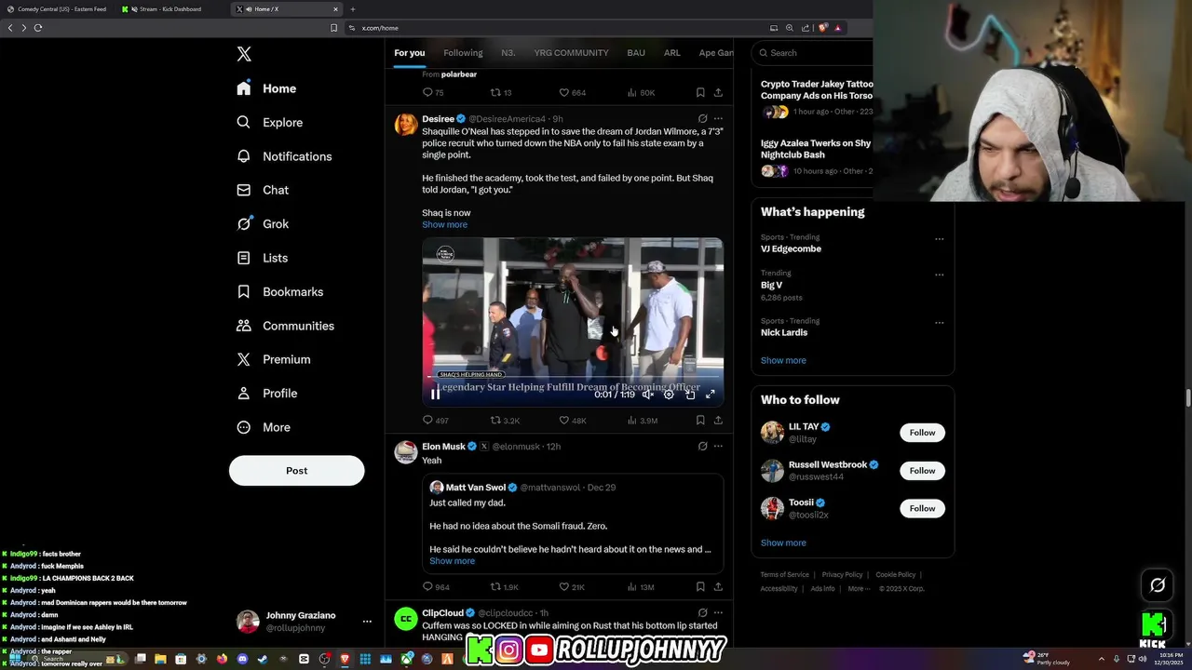Open Grok in the sidebar
This screenshot has height=670, width=1192.
(x=263, y=223)
